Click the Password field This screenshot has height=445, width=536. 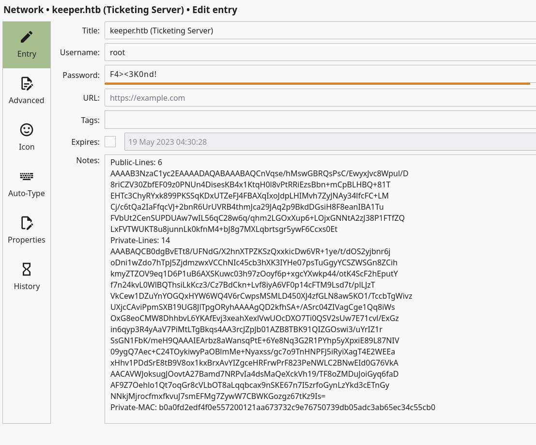(321, 74)
